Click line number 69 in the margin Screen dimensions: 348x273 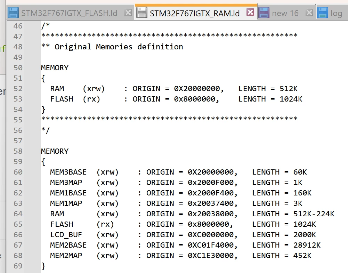point(18,266)
